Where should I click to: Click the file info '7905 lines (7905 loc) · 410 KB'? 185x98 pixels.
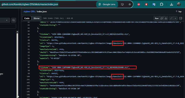pyautogui.click(x=58, y=18)
